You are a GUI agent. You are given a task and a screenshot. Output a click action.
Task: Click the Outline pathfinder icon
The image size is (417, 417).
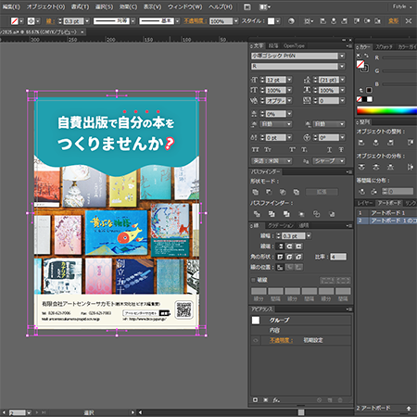click(x=316, y=214)
